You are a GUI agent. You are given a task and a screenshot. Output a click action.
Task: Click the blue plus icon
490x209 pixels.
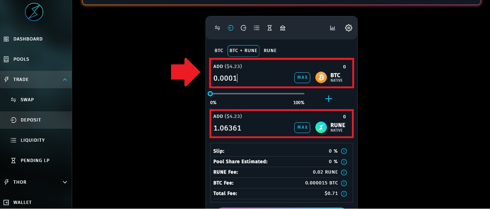pos(329,99)
